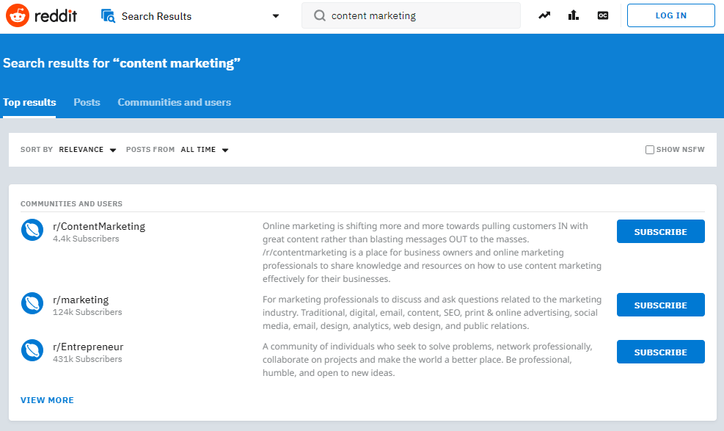Viewport: 724px width, 431px height.
Task: Click the r/Entrepreneur community avatar
Action: (32, 351)
